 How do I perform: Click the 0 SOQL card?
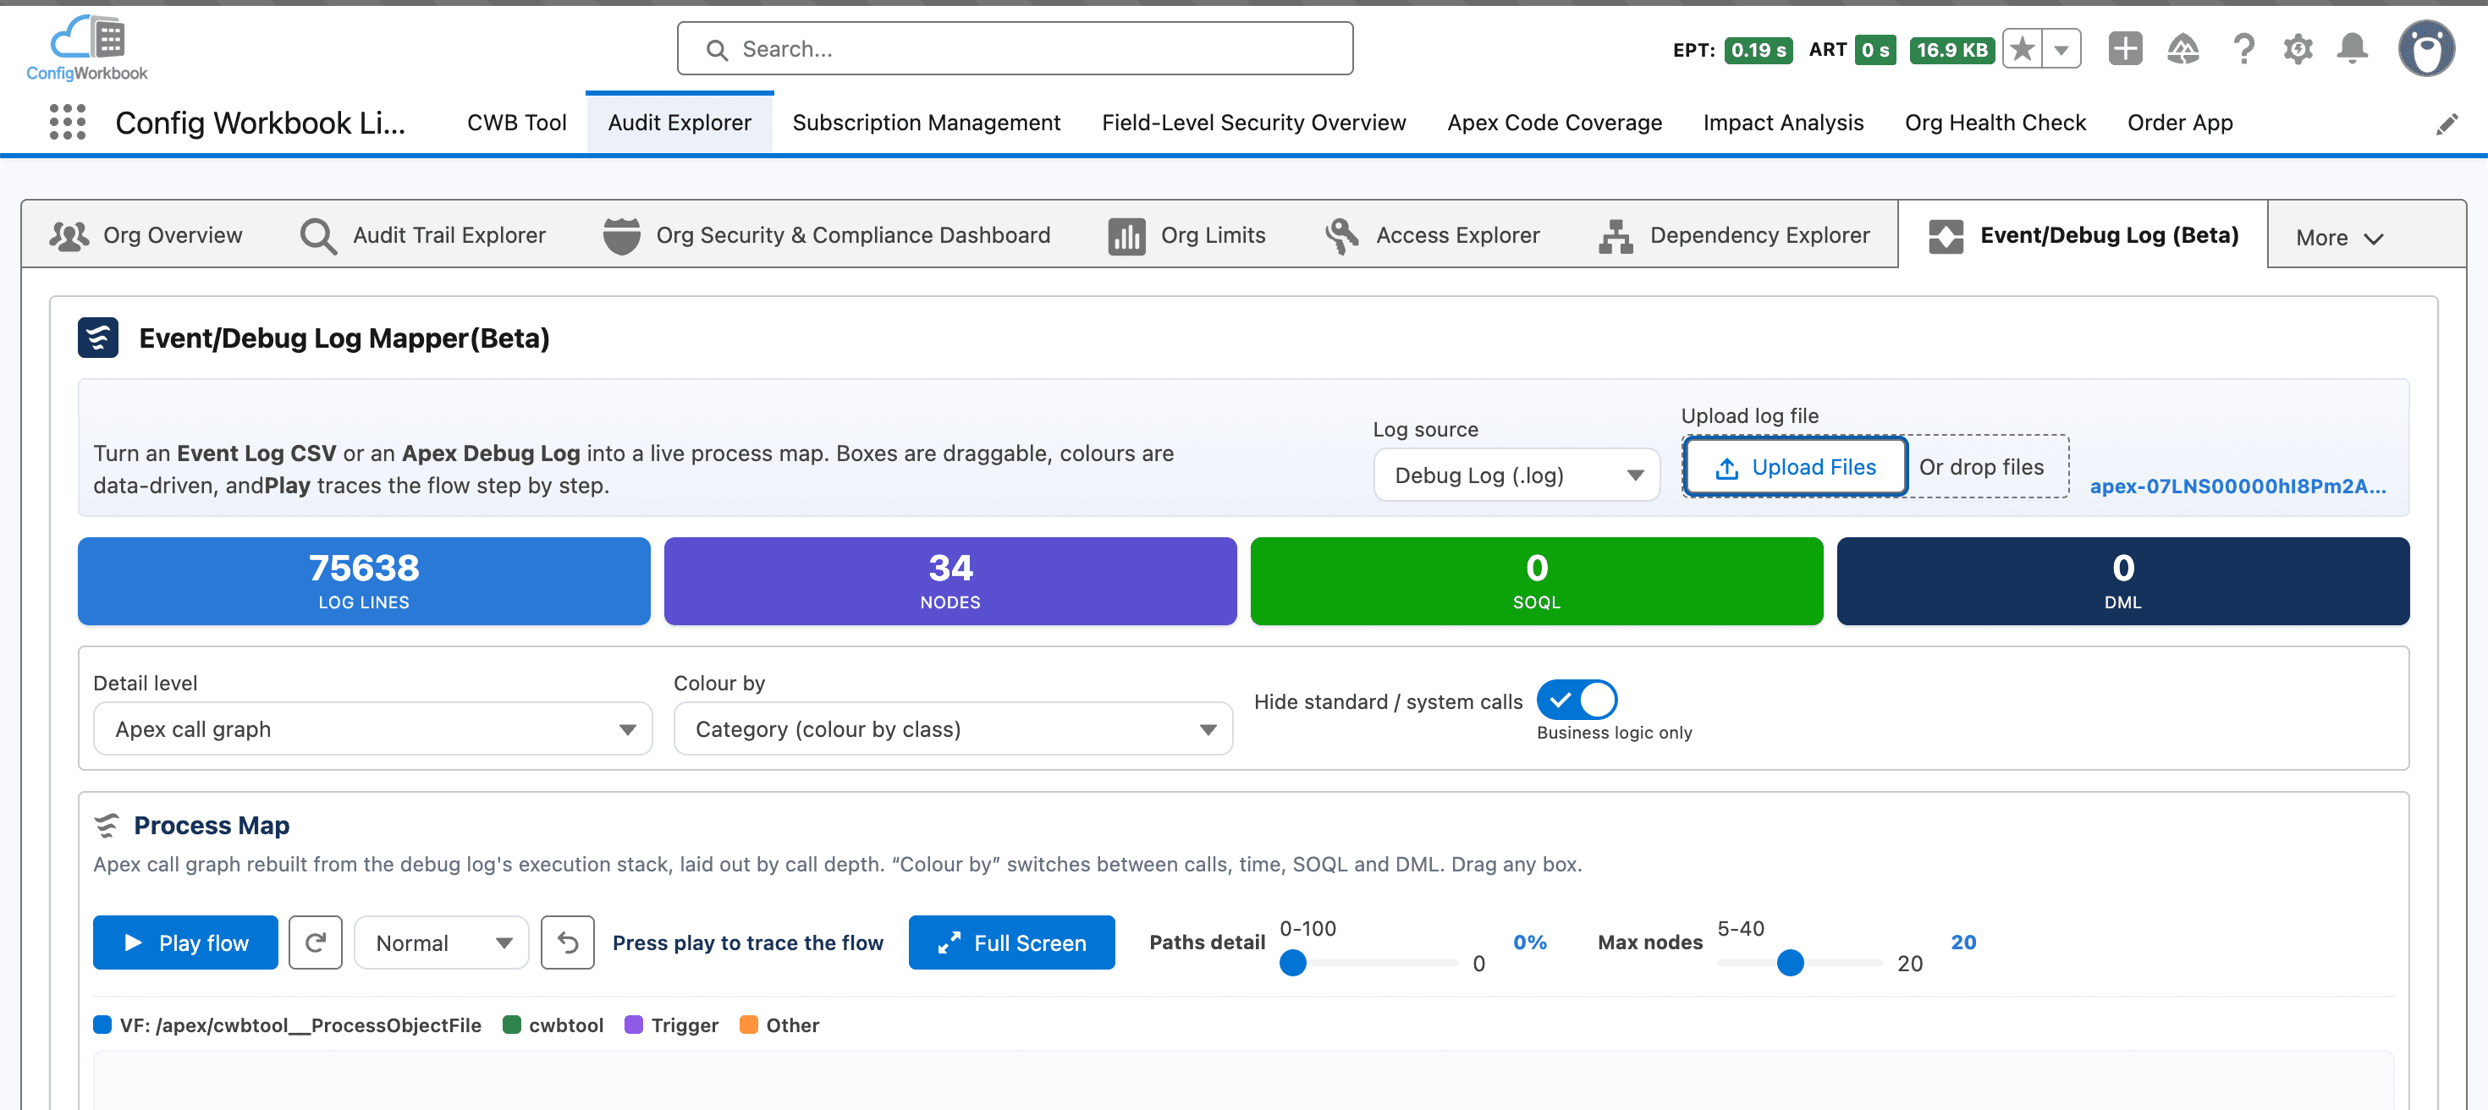[1537, 581]
